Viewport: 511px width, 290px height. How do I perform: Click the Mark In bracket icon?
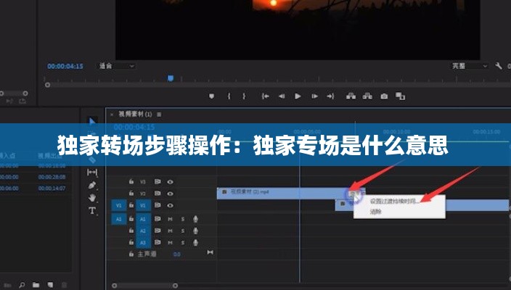pyautogui.click(x=229, y=96)
